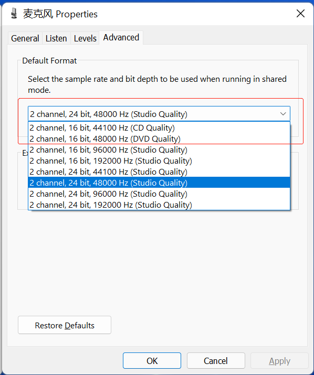This screenshot has width=314, height=375.
Task: Choose 16 bit, 44100 Hz CD Quality
Action: 159,128
